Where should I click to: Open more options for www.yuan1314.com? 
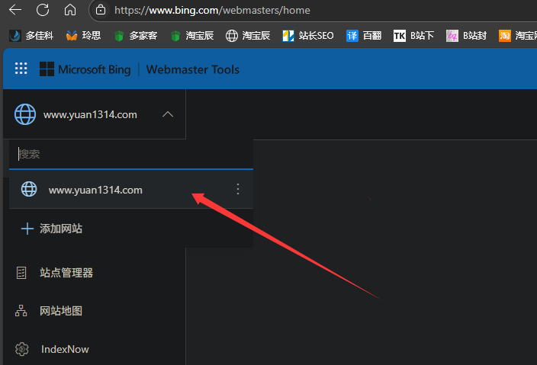pos(238,189)
